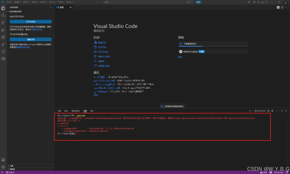
Task: Click the VS Code logo in title bar
Action: 2,2
